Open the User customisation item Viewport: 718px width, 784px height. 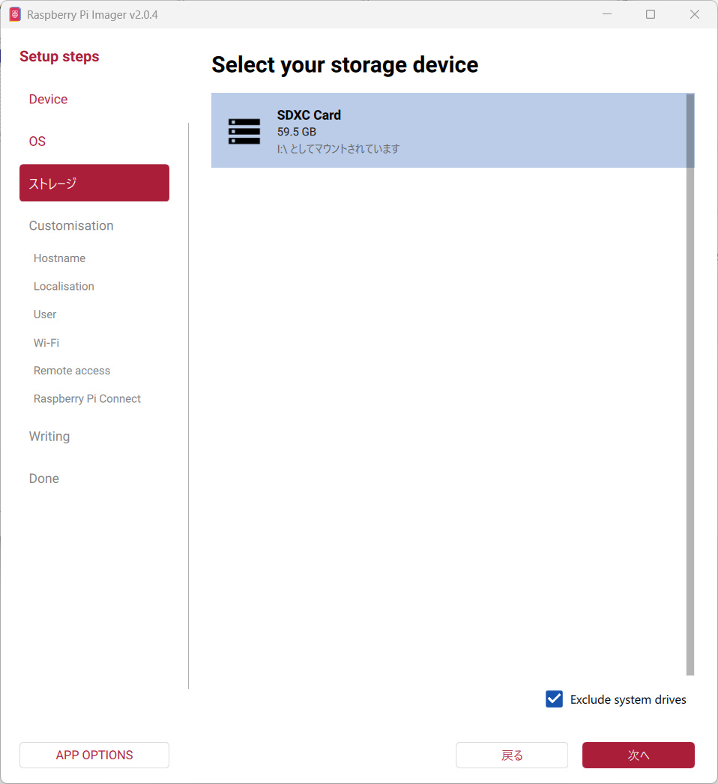[45, 314]
